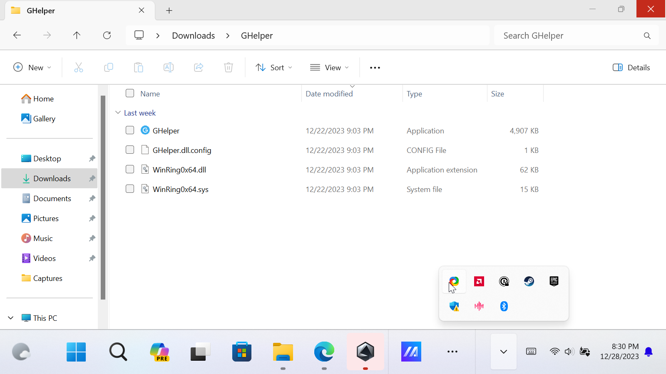Open the AMD Software tray icon
The image size is (666, 374).
(479, 281)
